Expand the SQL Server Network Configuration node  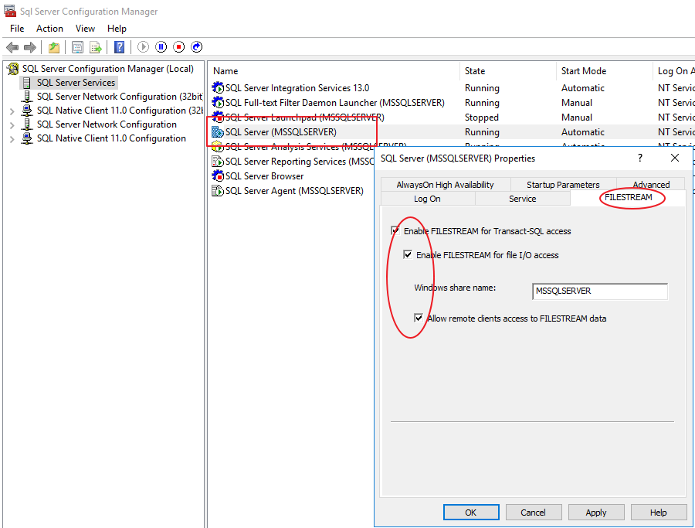click(12, 125)
